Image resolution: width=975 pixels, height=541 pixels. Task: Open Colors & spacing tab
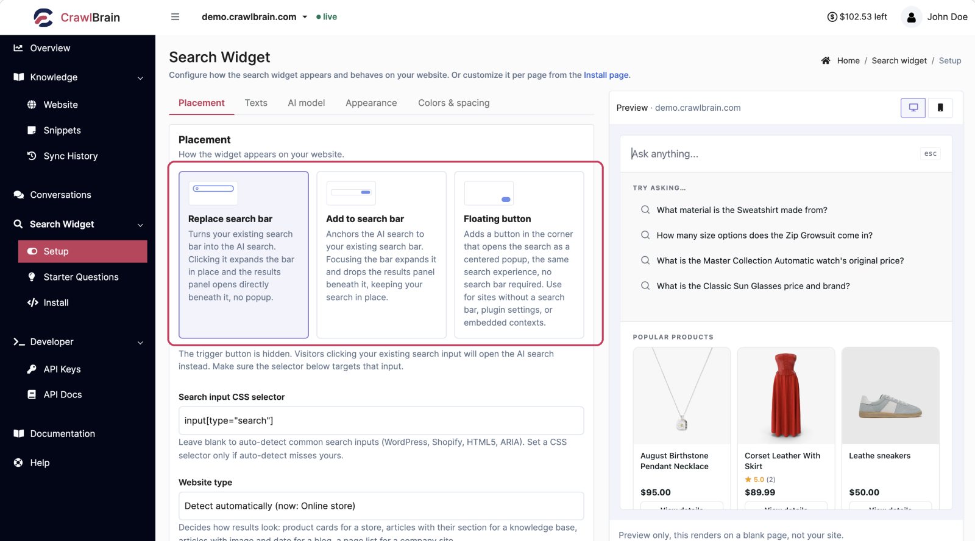(454, 103)
